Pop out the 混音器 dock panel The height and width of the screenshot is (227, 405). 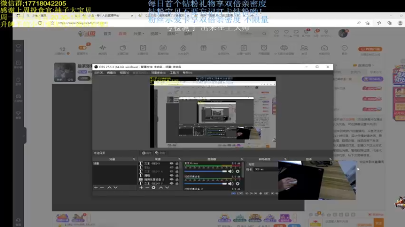242,159
